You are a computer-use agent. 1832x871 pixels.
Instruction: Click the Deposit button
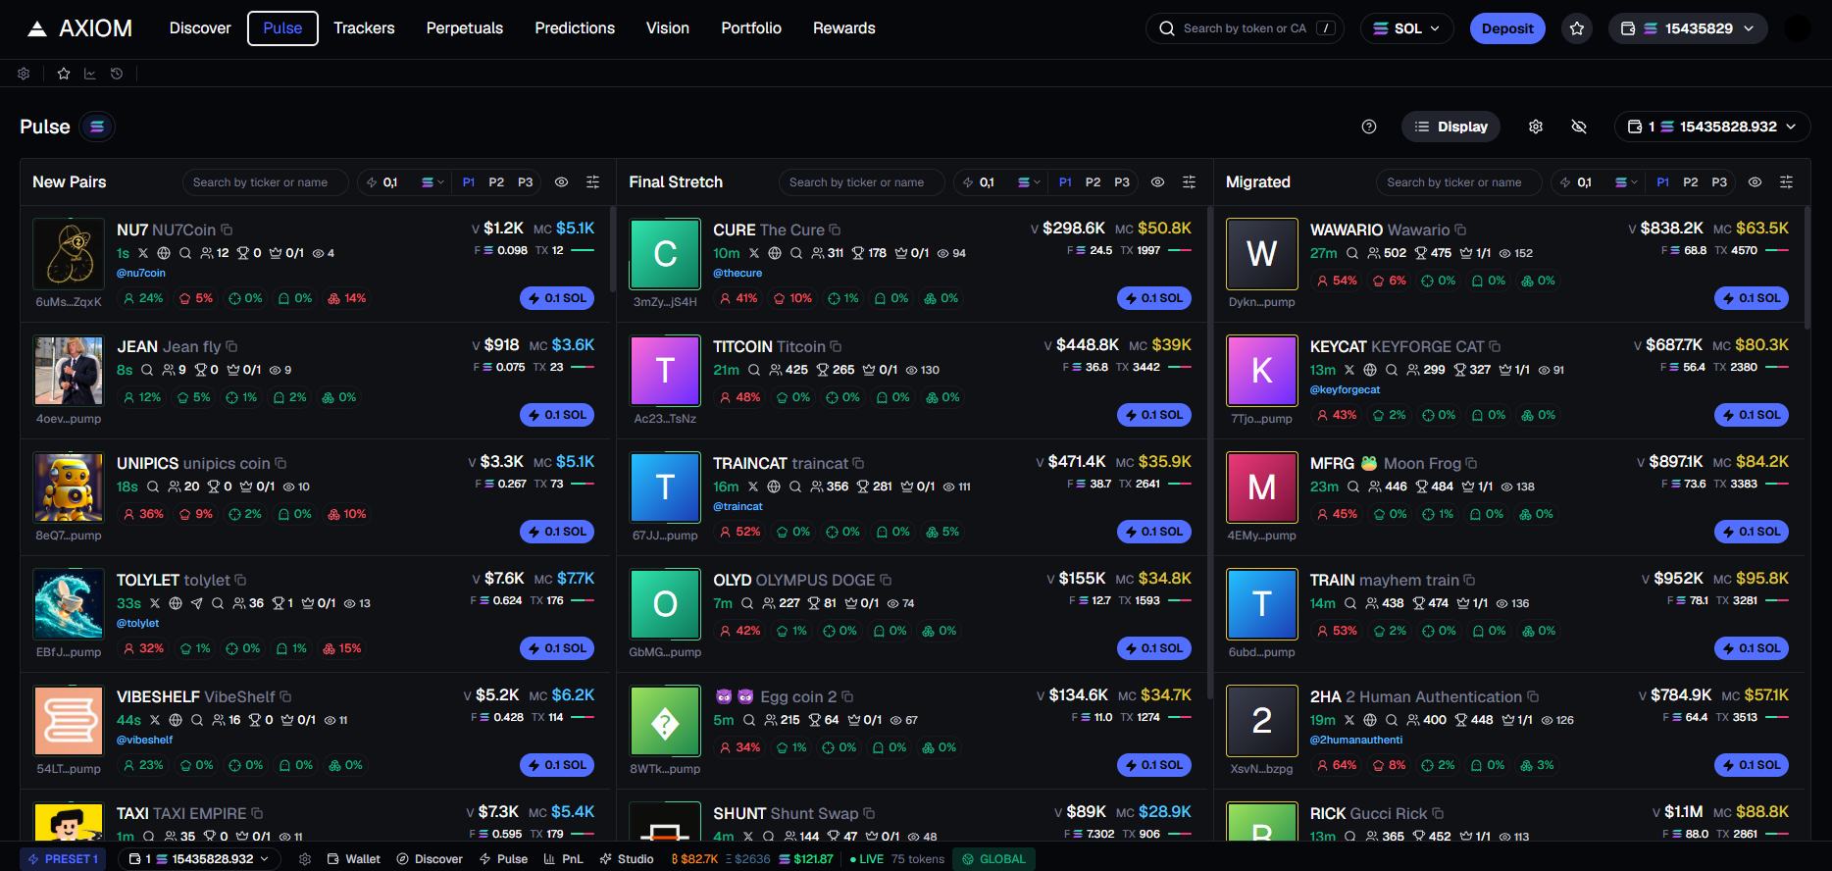click(x=1507, y=28)
